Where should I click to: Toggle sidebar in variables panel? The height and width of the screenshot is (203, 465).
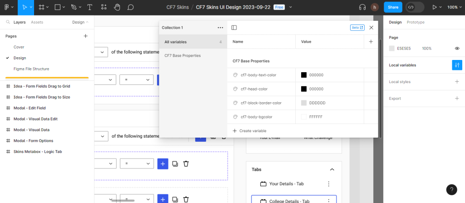[x=234, y=28]
